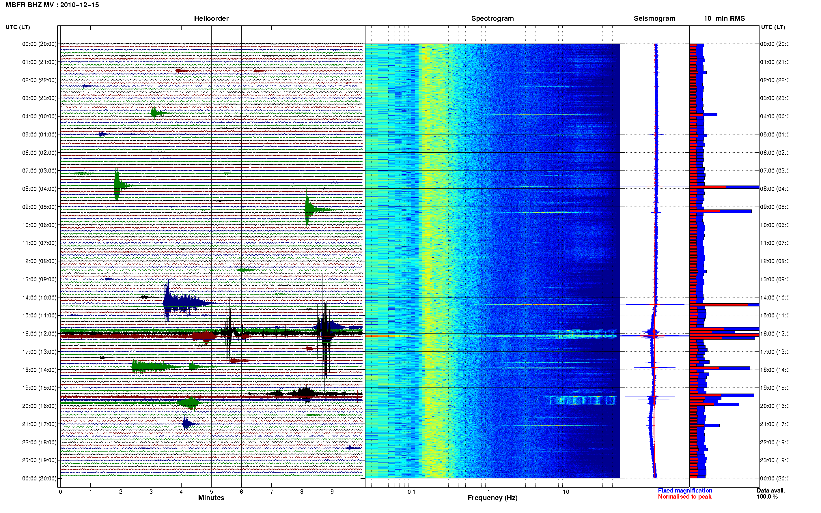Select the Spectrogram panel heading
Screen dimensions: 821x513
[492, 18]
